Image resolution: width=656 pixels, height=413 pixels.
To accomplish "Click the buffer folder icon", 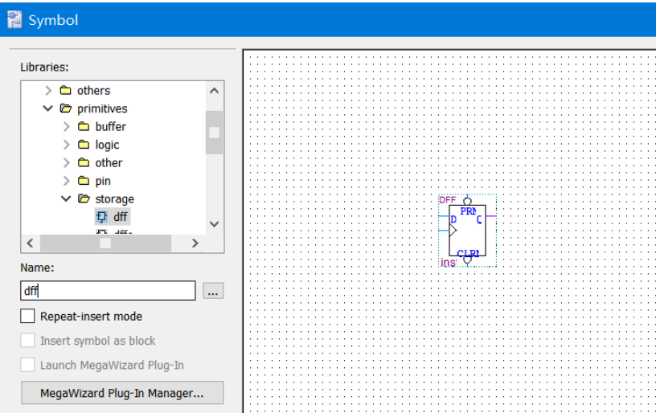I will point(84,126).
